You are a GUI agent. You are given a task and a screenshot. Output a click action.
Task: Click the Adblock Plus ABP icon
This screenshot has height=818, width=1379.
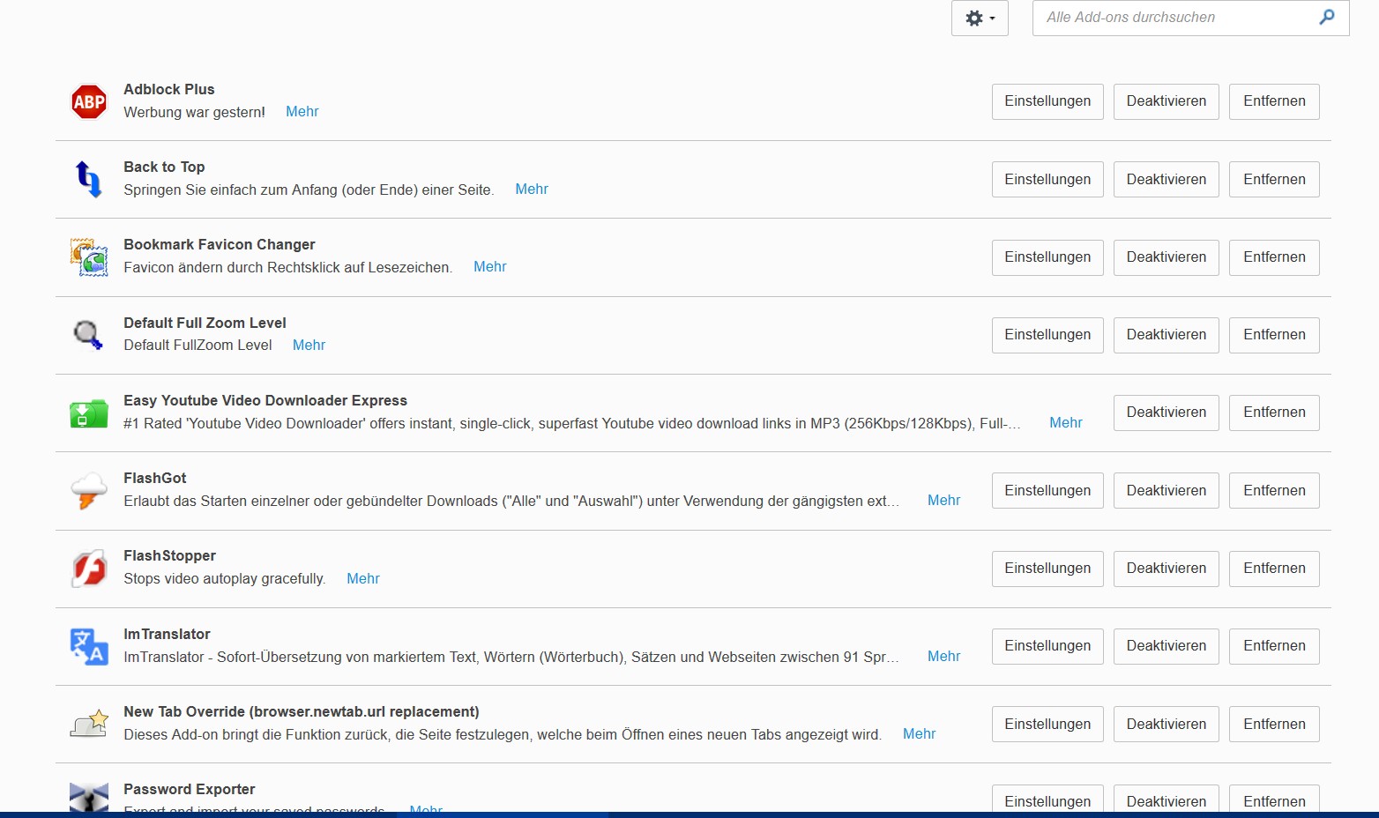pyautogui.click(x=89, y=101)
